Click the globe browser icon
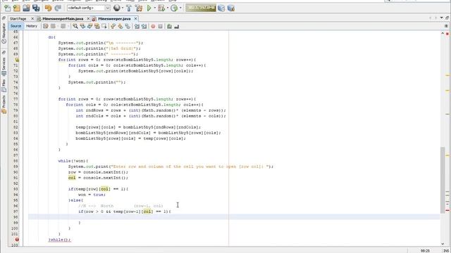 (x=116, y=8)
